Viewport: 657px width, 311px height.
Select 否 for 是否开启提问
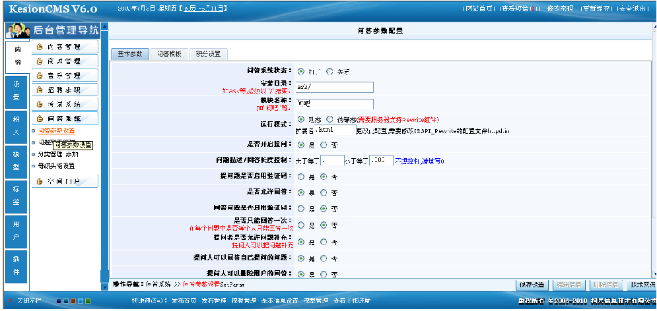coord(324,145)
